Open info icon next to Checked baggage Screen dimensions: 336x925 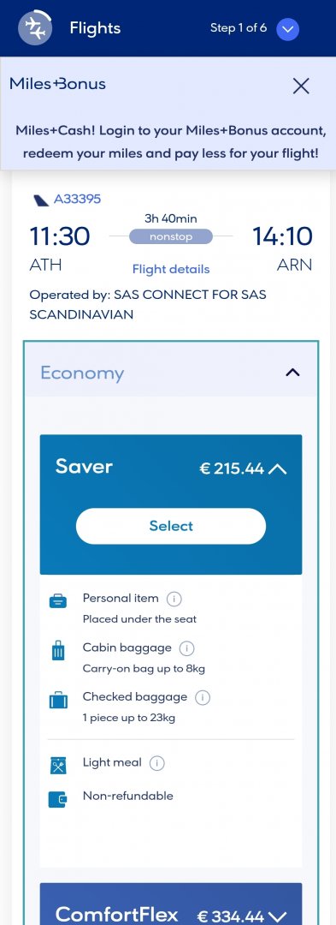click(x=203, y=697)
